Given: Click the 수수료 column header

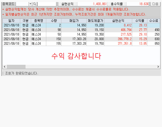Looking at the screenshot, I should point(153,21).
